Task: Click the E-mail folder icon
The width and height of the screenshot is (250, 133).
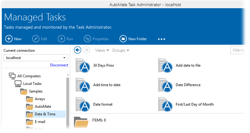Action: [x=30, y=122]
